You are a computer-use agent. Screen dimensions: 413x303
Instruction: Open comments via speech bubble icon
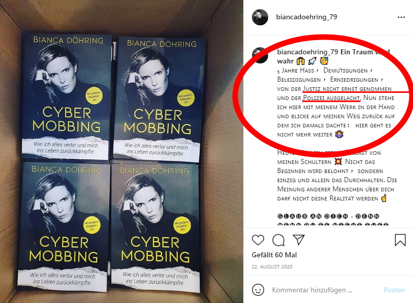[x=278, y=240]
